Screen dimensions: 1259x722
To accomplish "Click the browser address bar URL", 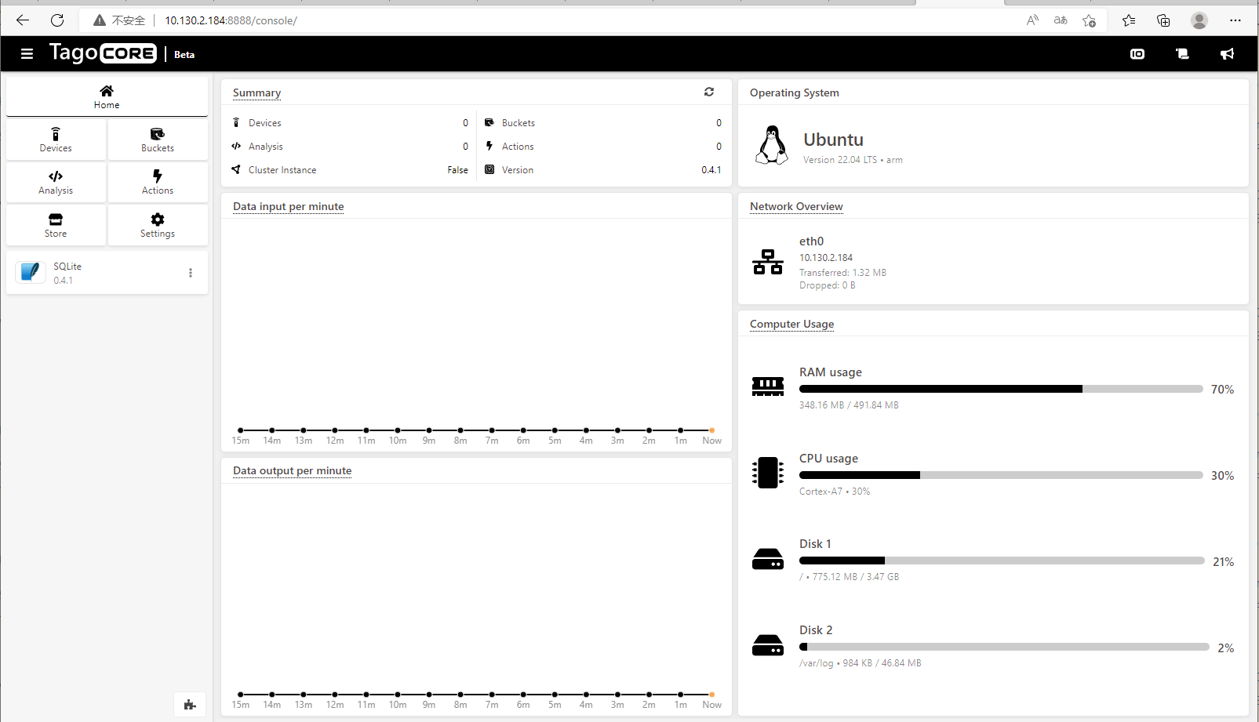I will 231,20.
